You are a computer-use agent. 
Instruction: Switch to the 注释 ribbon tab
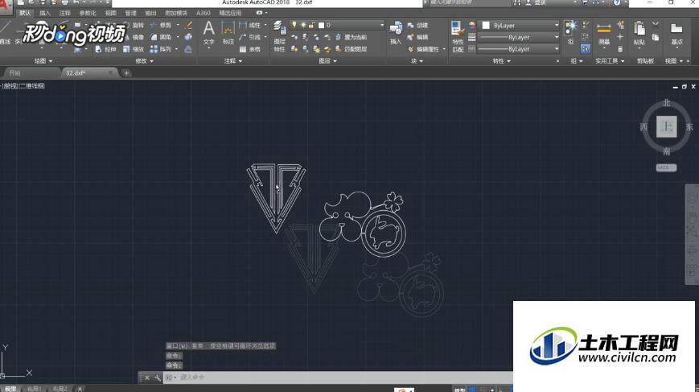64,13
